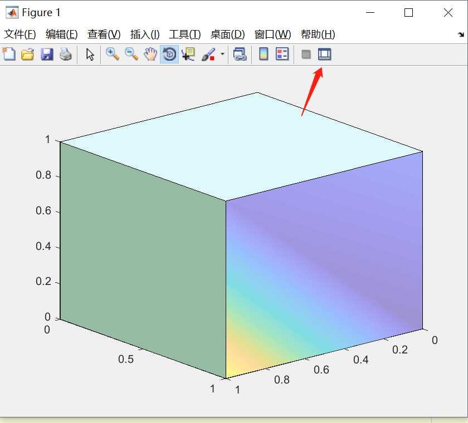The image size is (468, 423).
Task: Click the 0.5 label on left horizontal axis
Action: (126, 359)
